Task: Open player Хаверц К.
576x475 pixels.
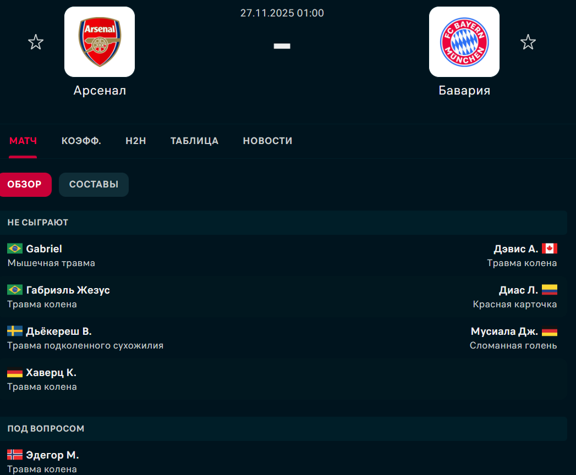Action: [x=51, y=373]
